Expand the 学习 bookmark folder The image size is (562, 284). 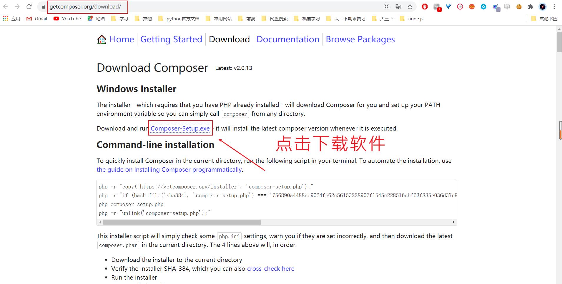[x=120, y=19]
